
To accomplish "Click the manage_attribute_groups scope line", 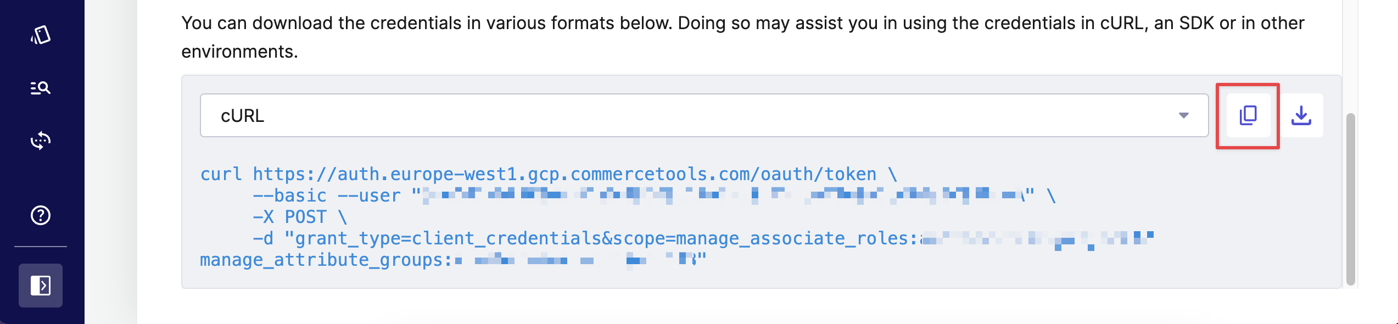I will pos(325,260).
